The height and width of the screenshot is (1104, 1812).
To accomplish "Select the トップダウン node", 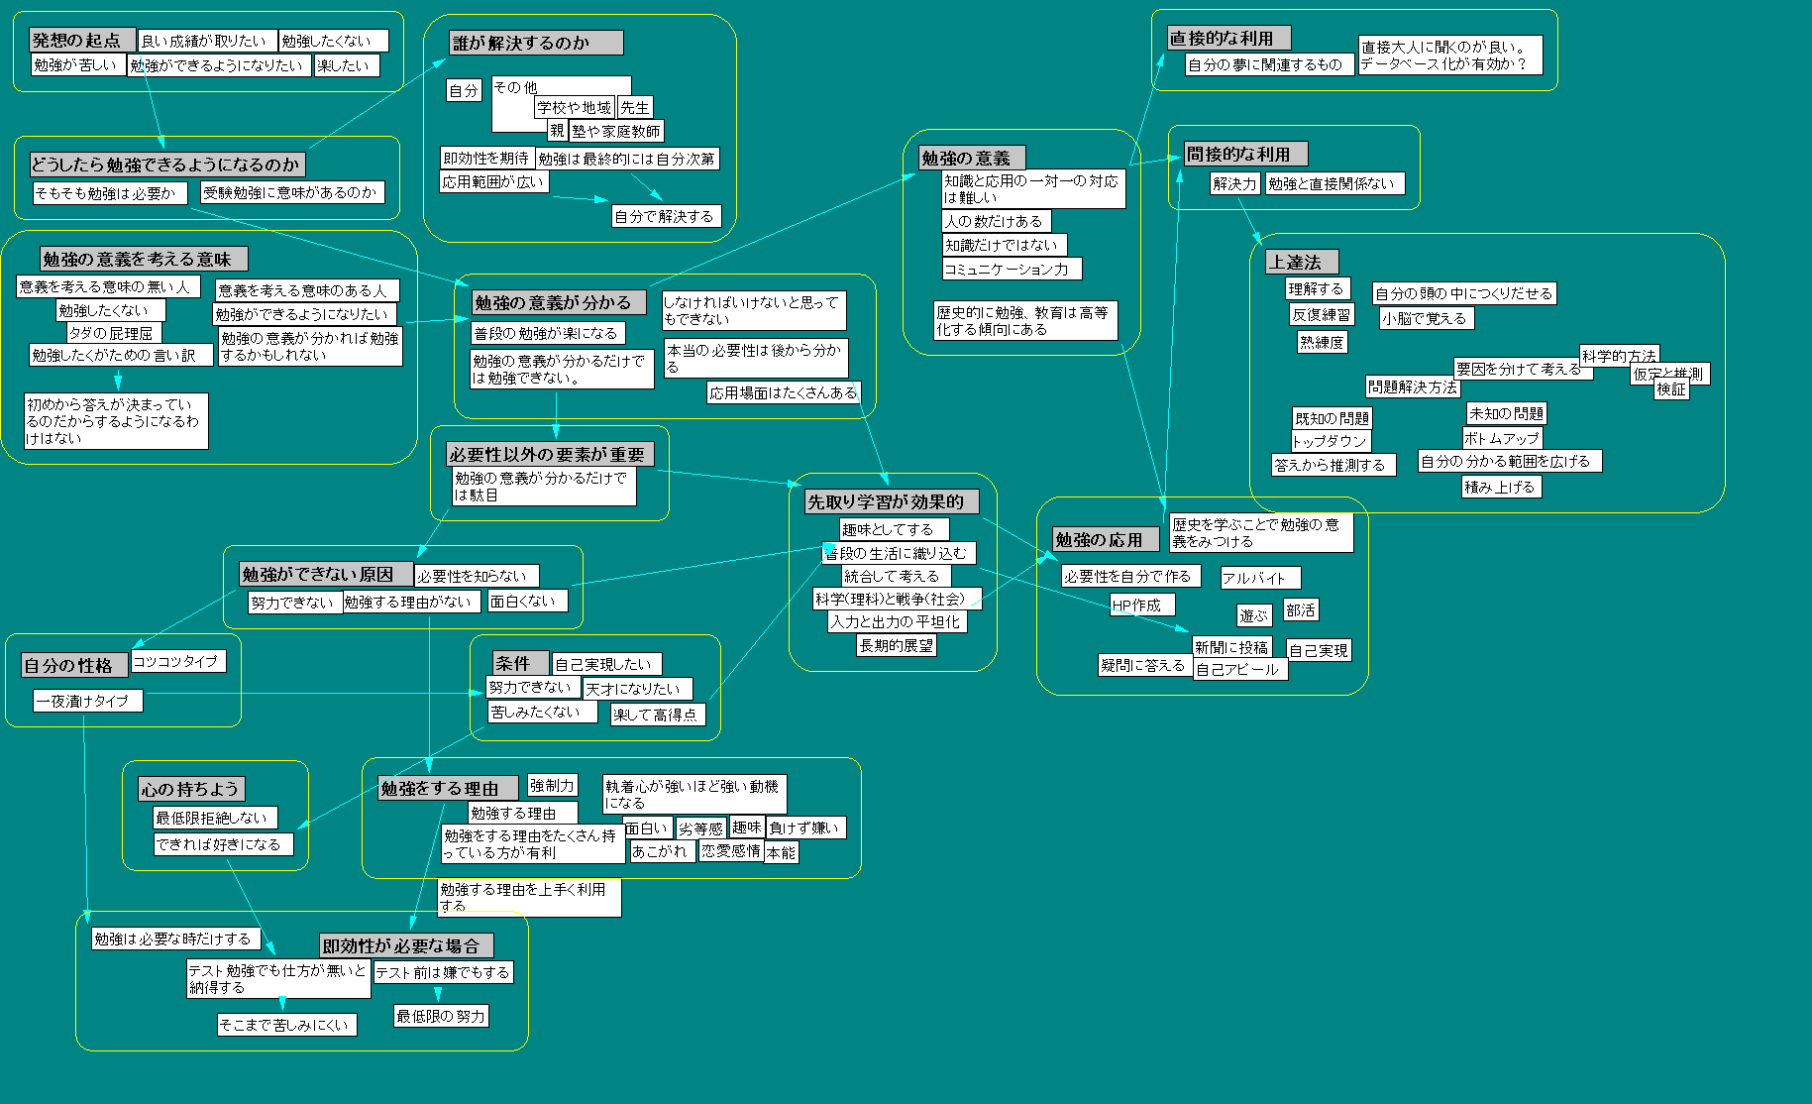I will 1331,441.
